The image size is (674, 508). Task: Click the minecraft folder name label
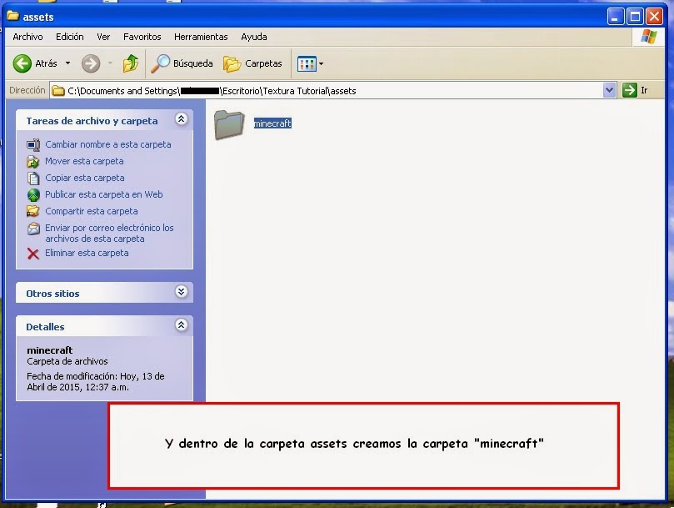[x=272, y=123]
